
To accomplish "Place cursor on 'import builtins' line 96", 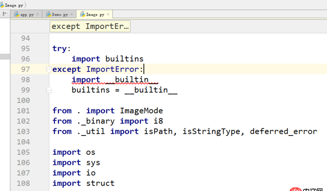I will coord(108,59).
